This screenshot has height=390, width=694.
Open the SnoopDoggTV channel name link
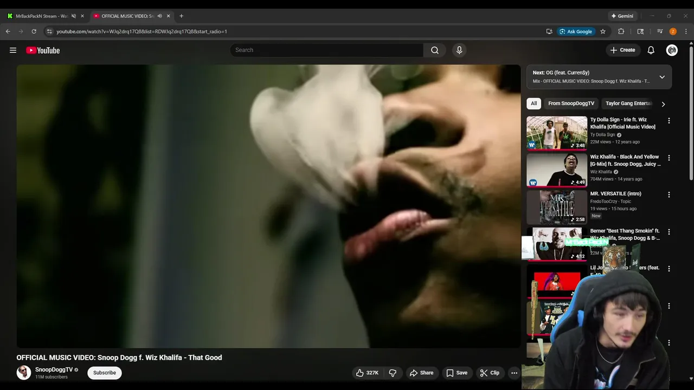point(54,369)
